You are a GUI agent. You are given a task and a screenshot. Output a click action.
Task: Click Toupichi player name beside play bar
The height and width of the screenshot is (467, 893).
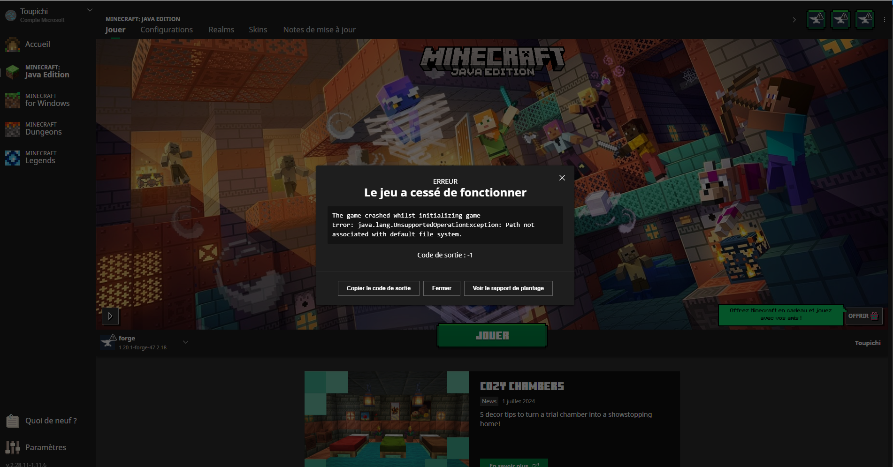click(x=868, y=343)
